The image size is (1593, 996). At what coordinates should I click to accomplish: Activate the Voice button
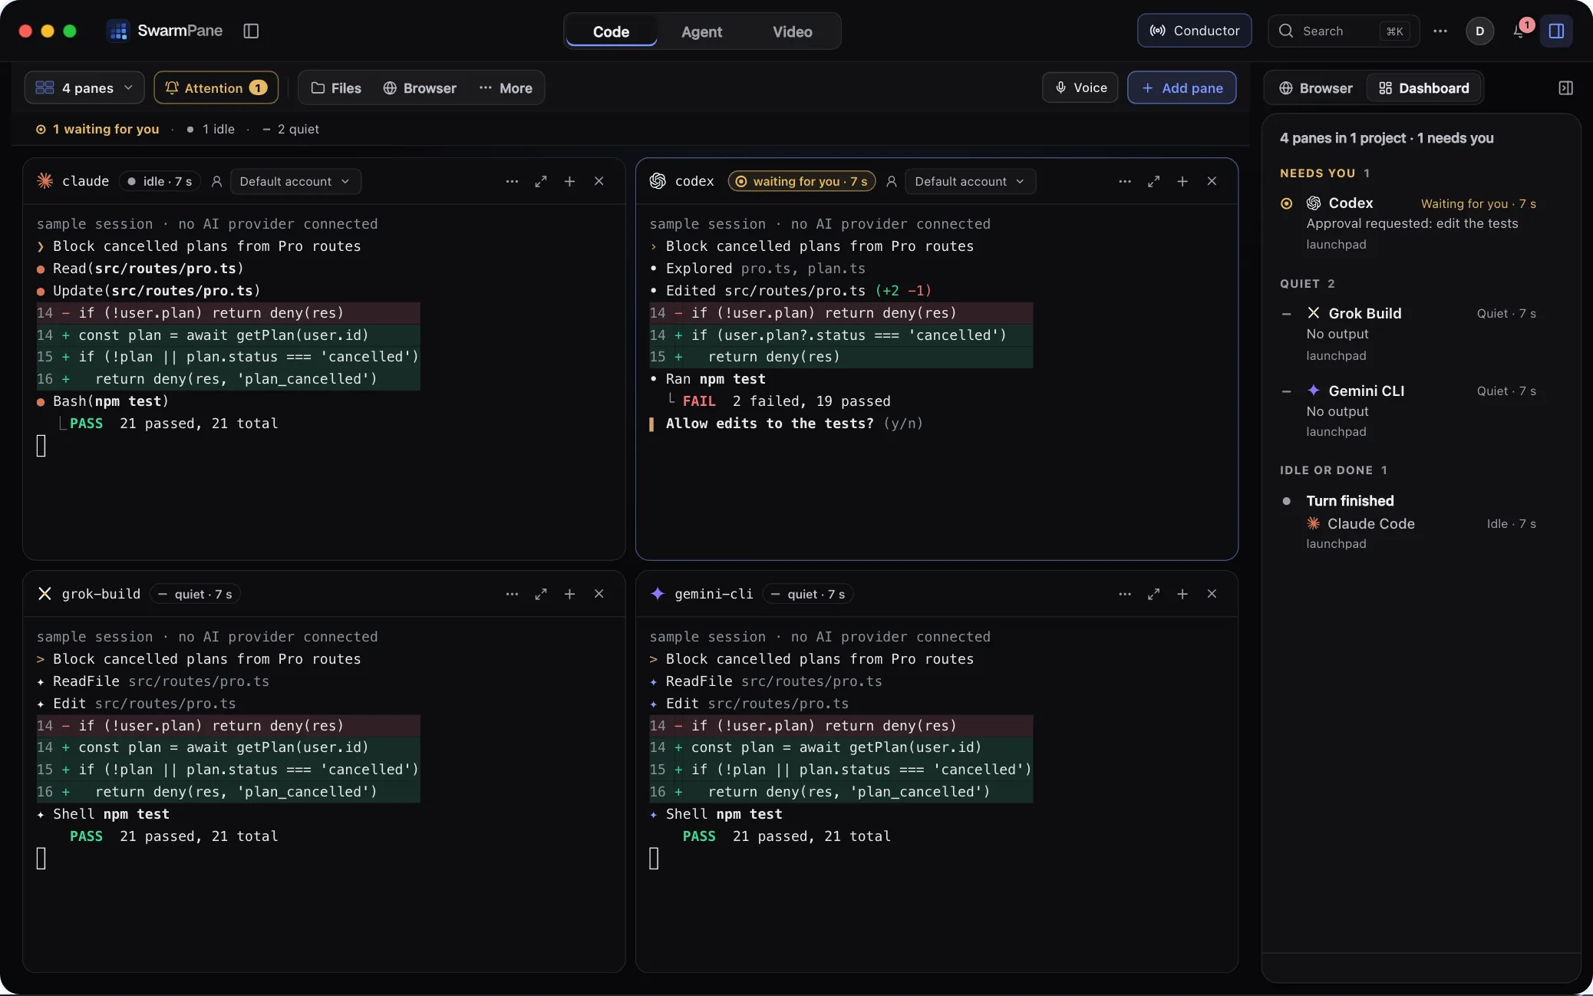pyautogui.click(x=1080, y=87)
